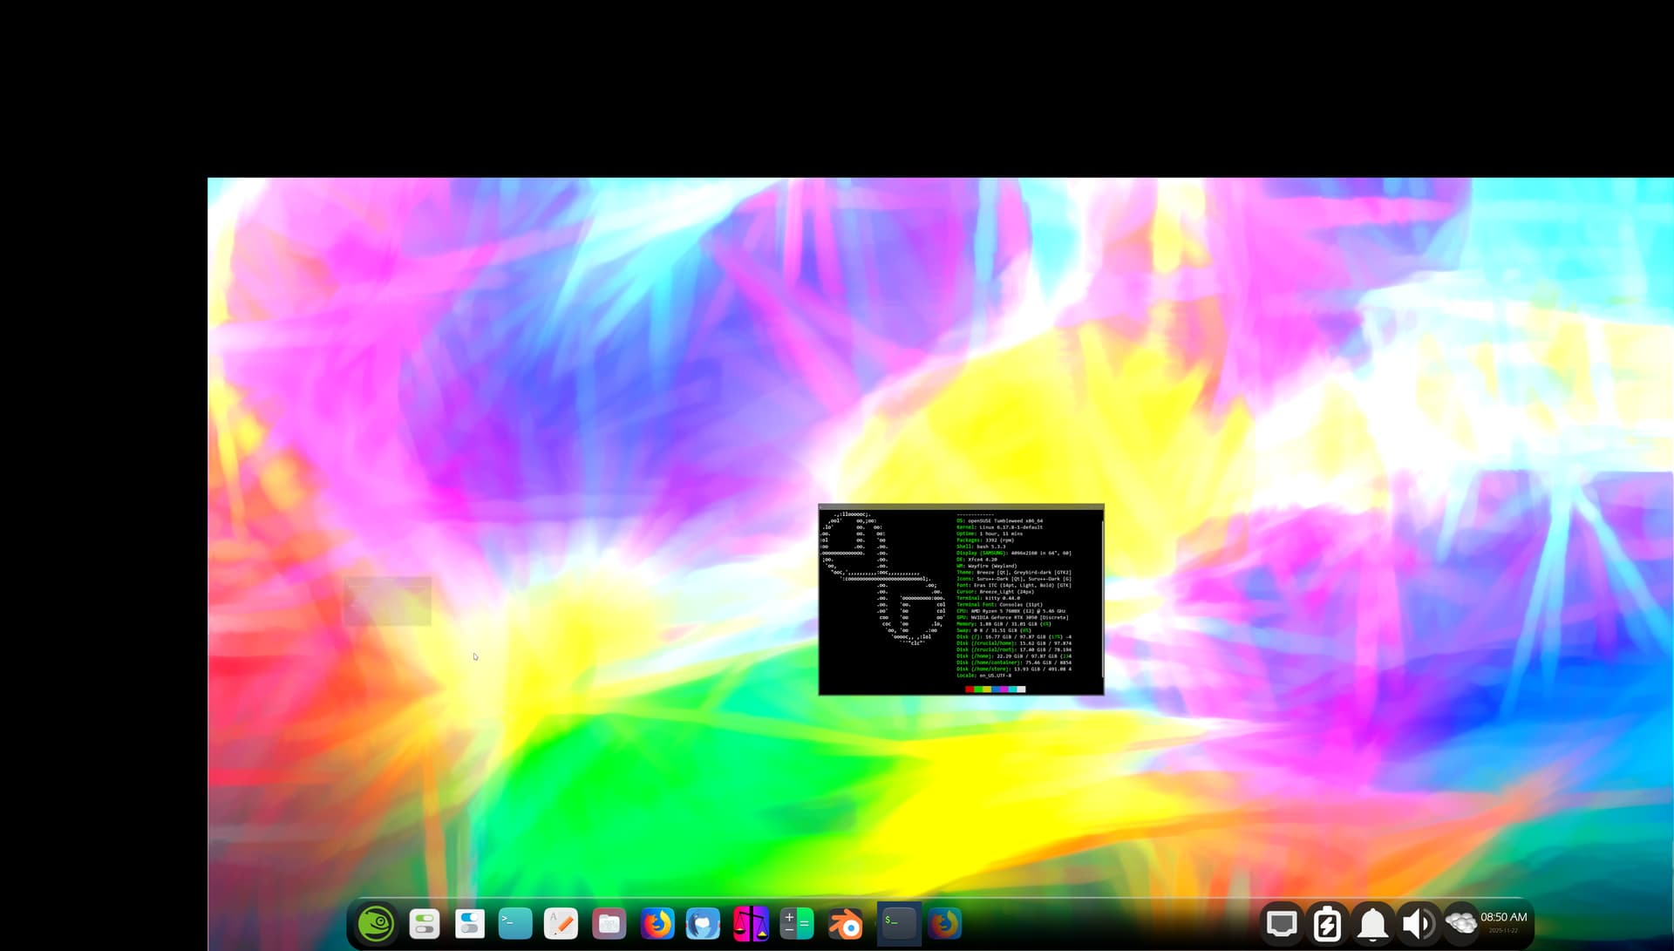Open wired network connection indicator
The image size is (1674, 951).
tap(1282, 923)
